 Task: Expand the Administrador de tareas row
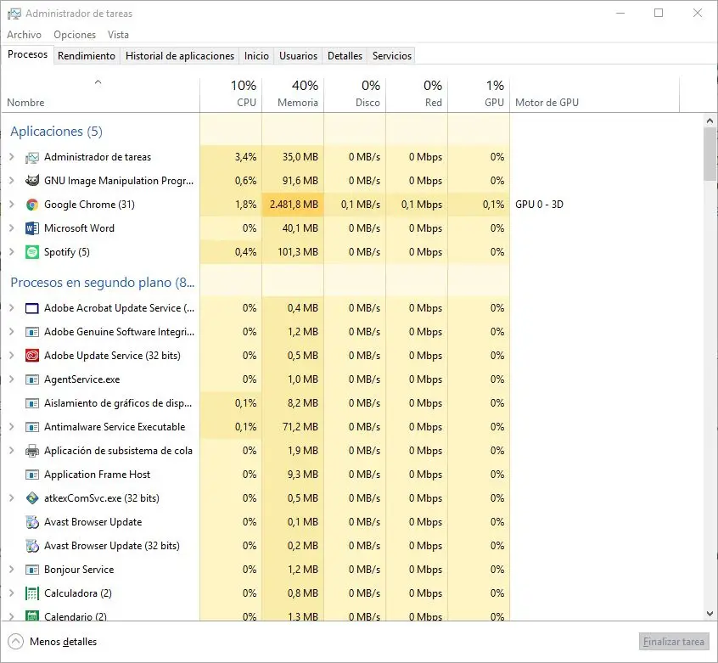click(x=11, y=157)
